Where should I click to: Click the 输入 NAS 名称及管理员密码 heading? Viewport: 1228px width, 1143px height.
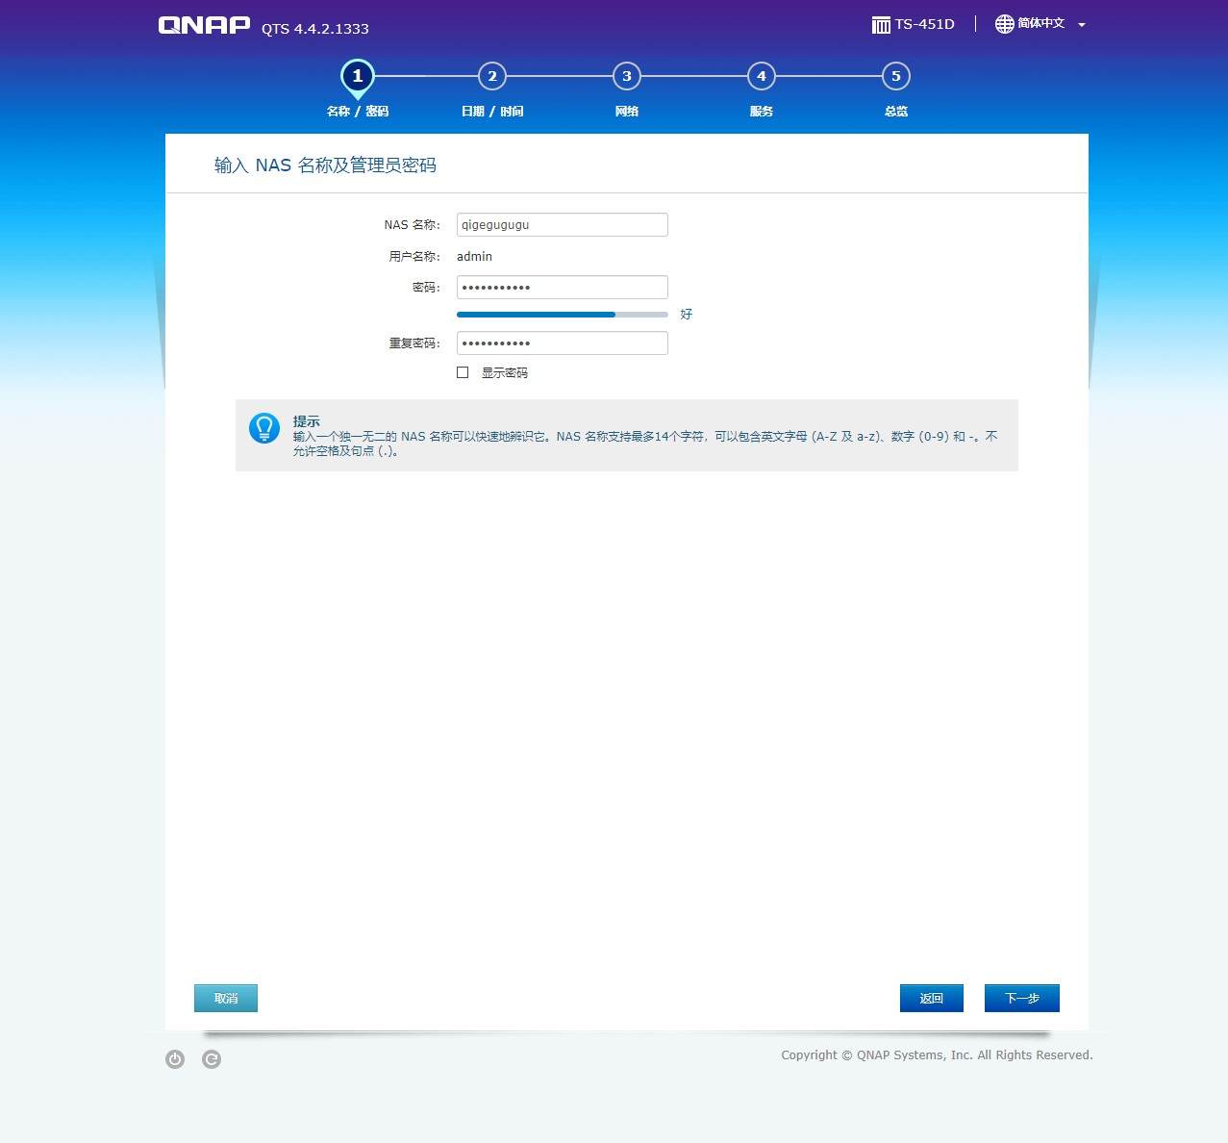pos(325,165)
